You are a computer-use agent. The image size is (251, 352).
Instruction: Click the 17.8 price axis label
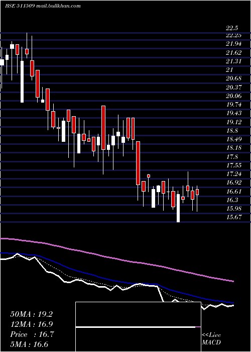click(x=232, y=156)
